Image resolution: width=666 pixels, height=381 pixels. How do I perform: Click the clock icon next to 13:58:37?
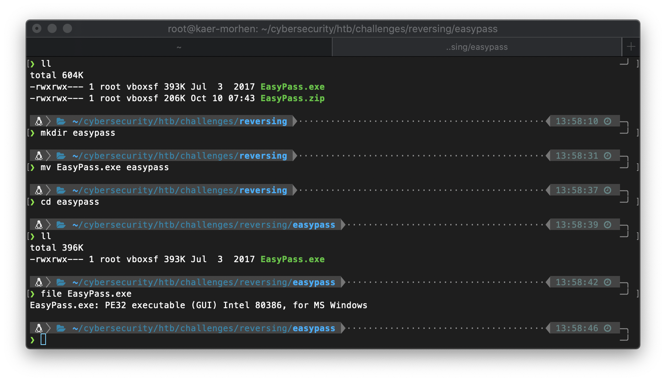point(607,190)
